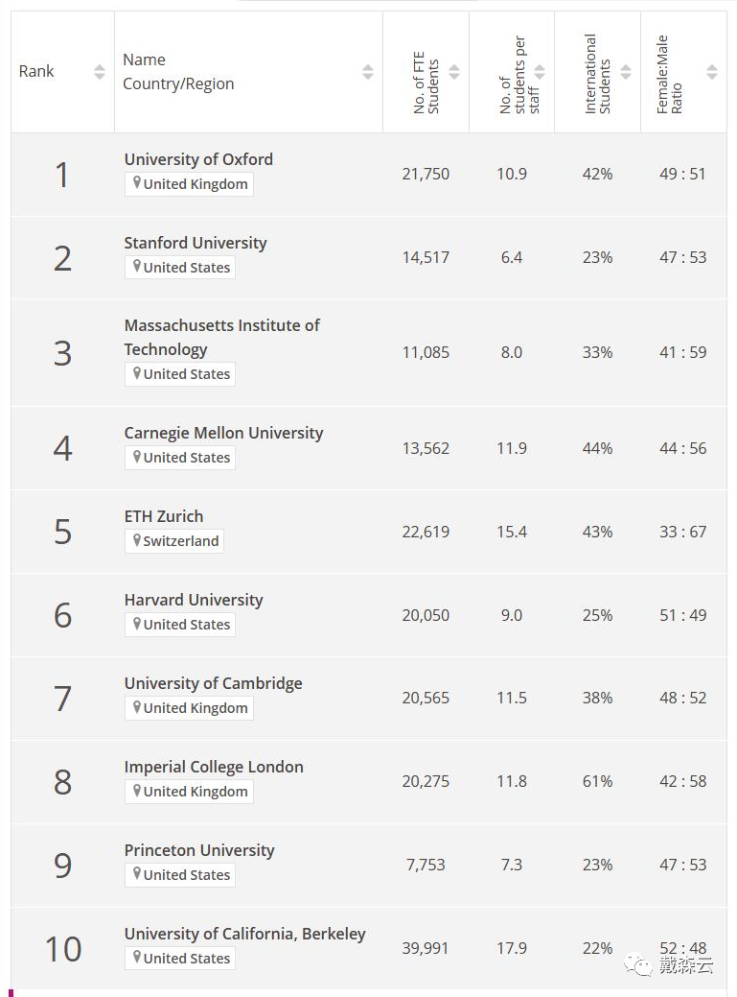
Task: Open University of Oxford link
Action: click(x=198, y=159)
